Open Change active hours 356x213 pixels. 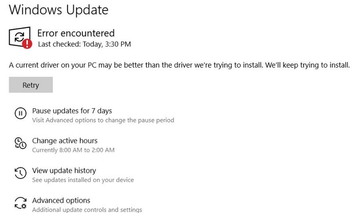[x=65, y=141]
